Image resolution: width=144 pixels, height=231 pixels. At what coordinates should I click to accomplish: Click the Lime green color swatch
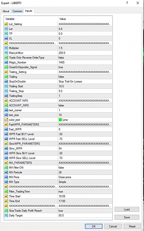click(60, 120)
